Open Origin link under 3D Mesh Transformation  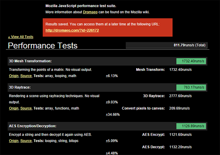click(14, 76)
